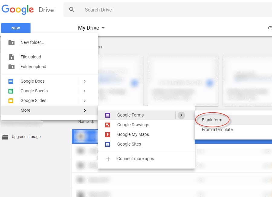Screen dimensions: 272x197
Task: Click the Upgrade storage icon
Action: point(5,137)
